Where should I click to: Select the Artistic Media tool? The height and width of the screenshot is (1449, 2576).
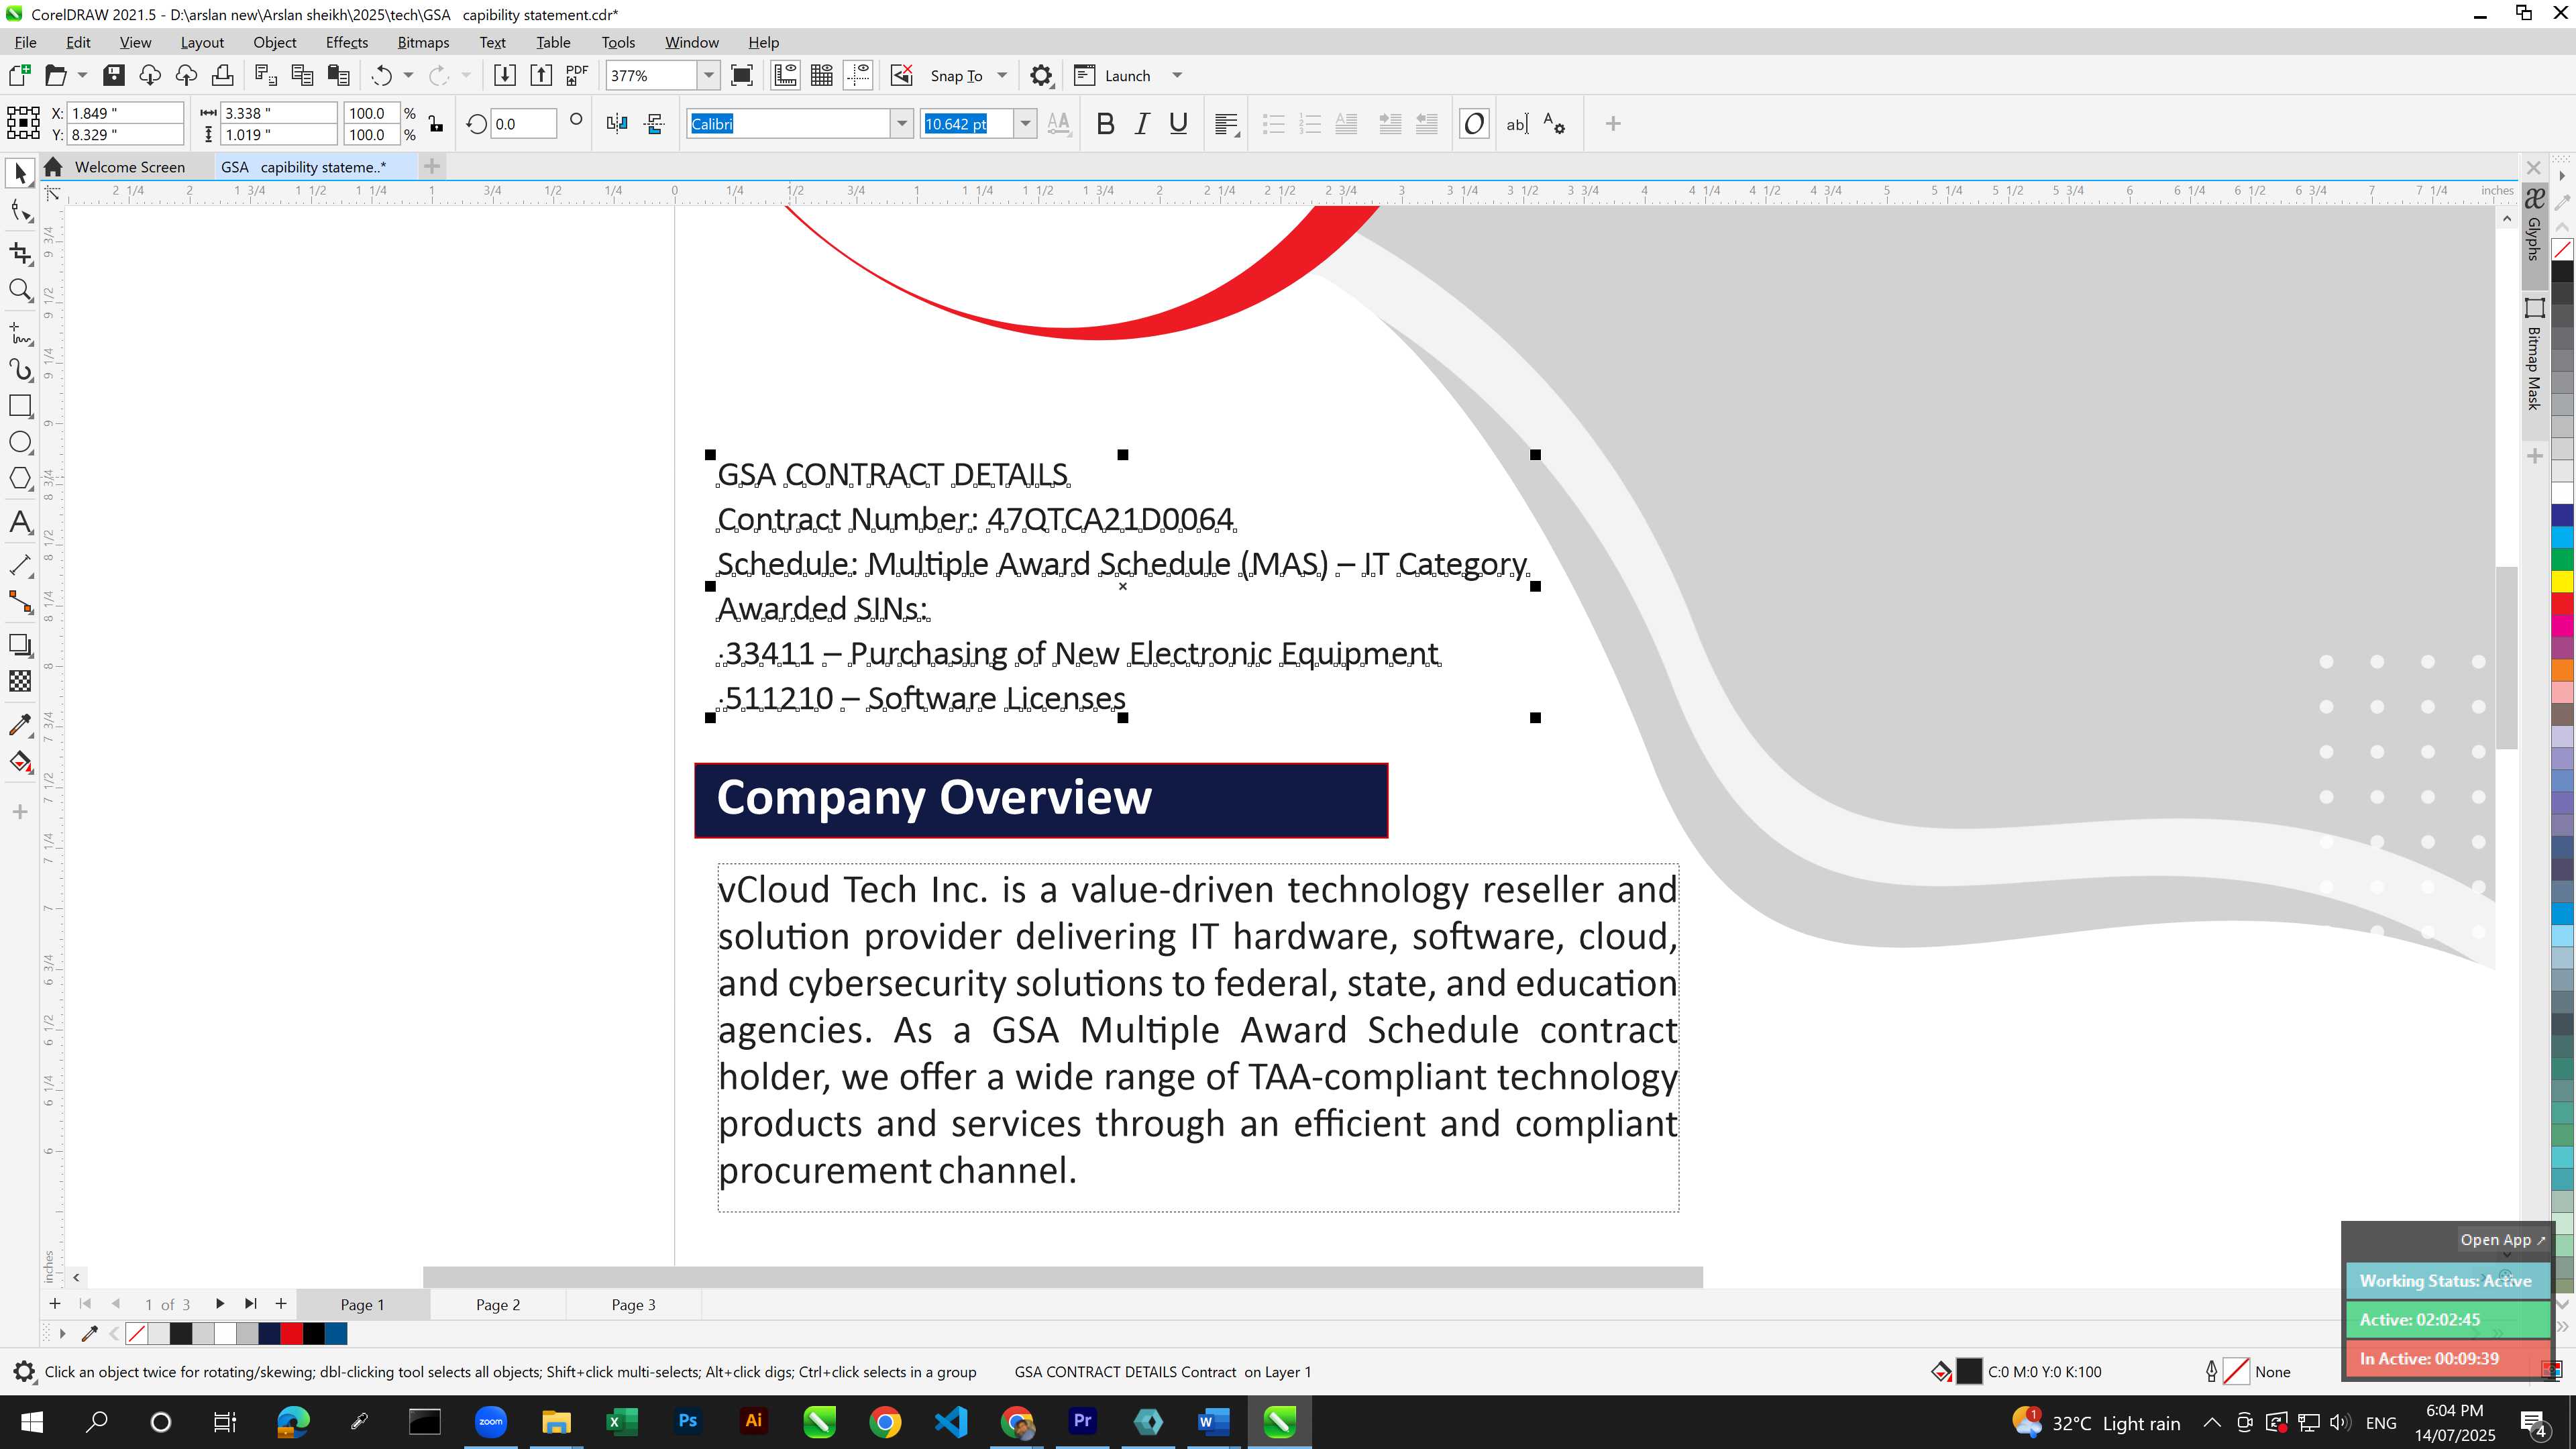coord(20,370)
